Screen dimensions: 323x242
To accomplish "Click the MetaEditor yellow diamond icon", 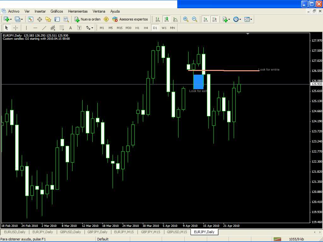I will [106, 19].
